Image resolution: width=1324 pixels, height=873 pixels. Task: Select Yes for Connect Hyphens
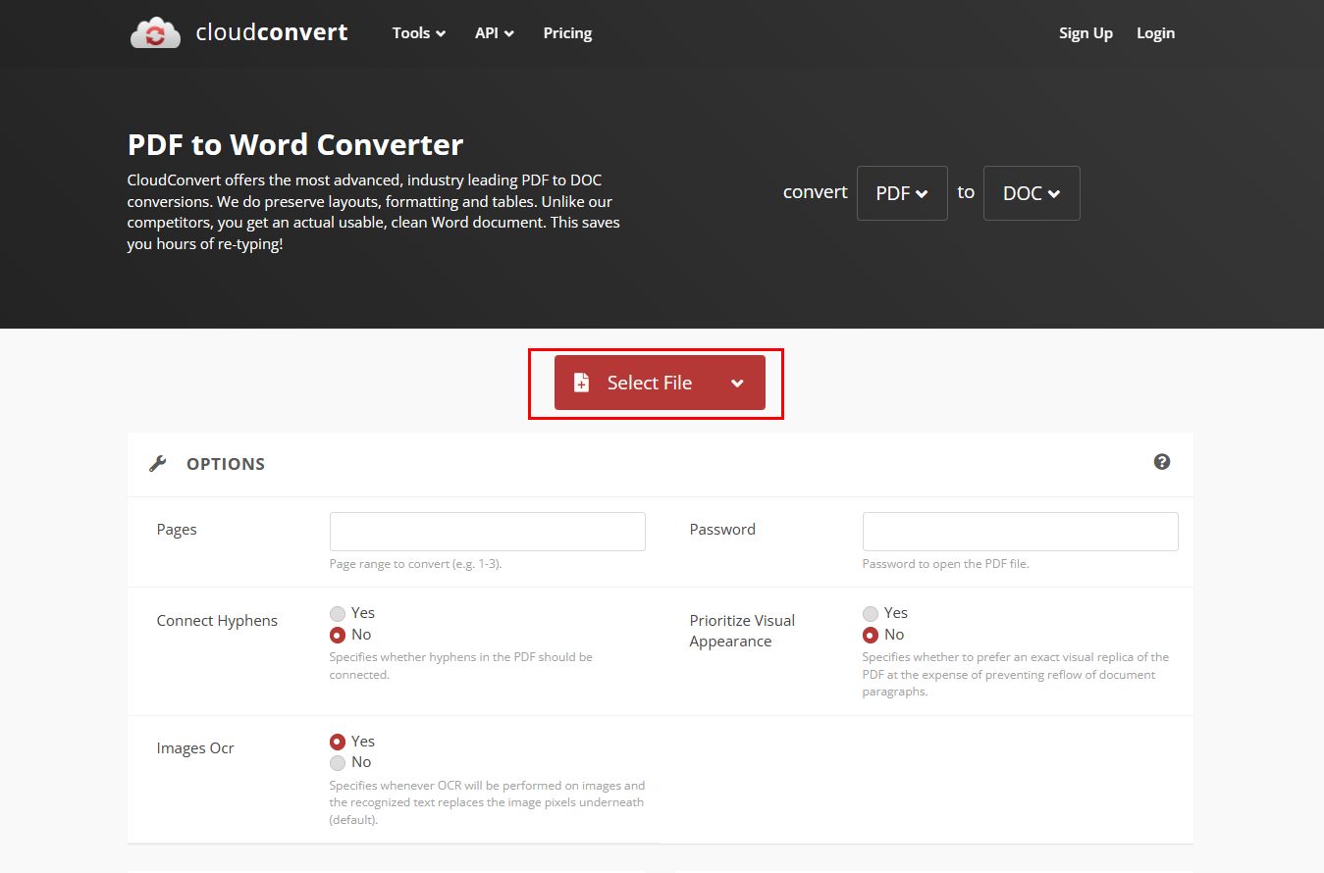(x=338, y=613)
